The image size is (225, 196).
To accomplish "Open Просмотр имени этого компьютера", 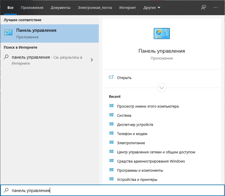I will click(147, 106).
